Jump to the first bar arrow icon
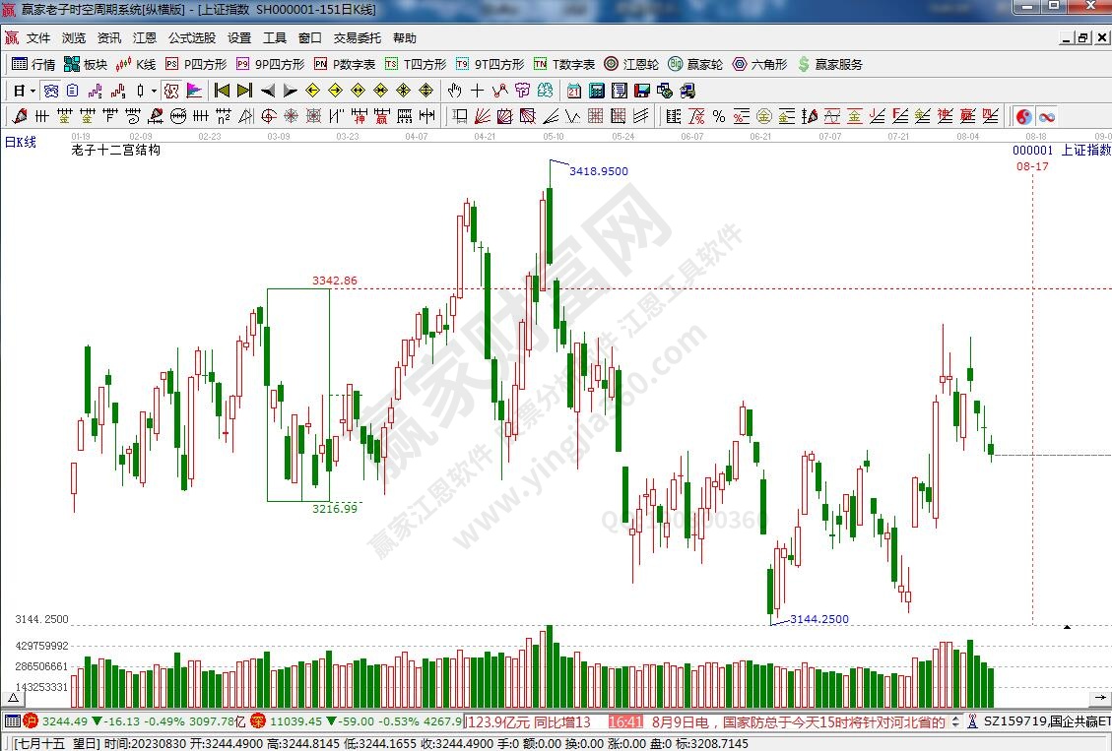This screenshot has height=751, width=1112. pyautogui.click(x=222, y=91)
